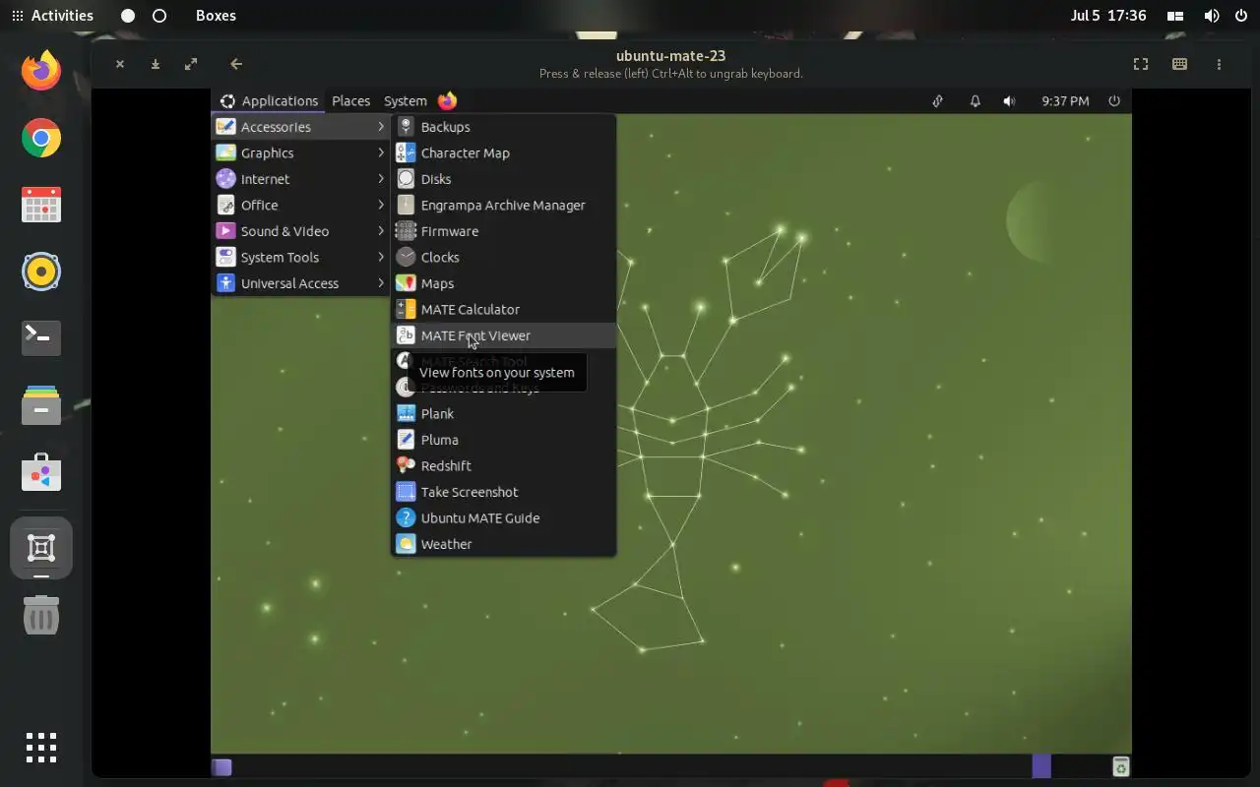Open the Boxes keyboard shortcuts icon
Viewport: 1260px width, 787px height.
1179,64
